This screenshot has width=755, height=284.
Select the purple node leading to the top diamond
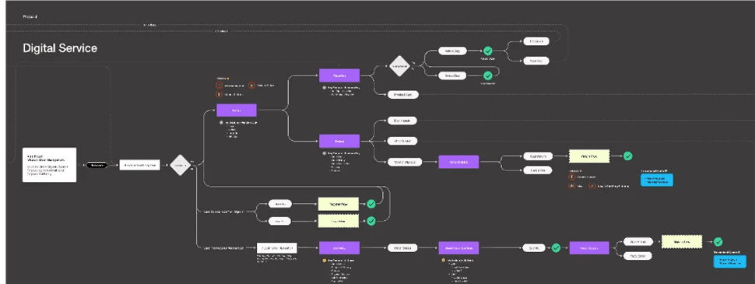tap(339, 75)
